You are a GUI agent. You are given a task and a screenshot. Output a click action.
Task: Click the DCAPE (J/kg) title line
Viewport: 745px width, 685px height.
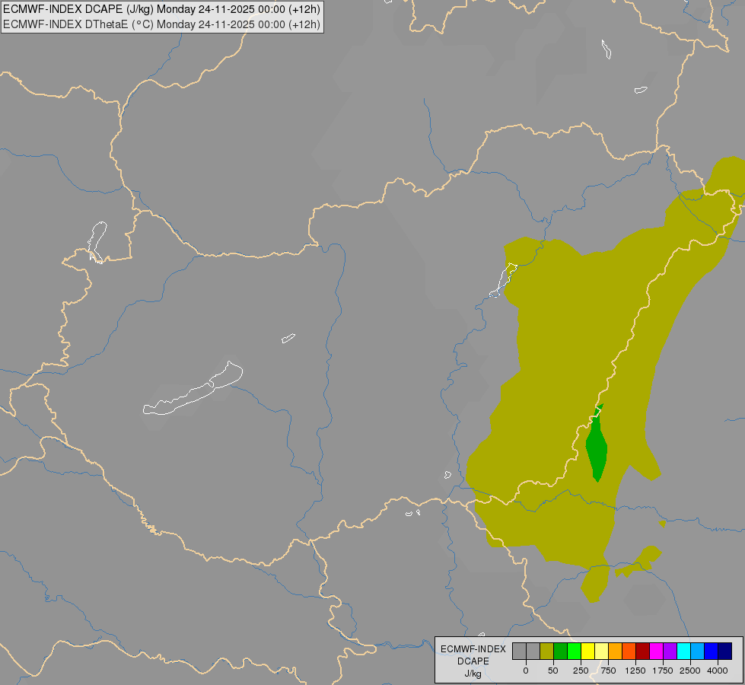point(161,9)
